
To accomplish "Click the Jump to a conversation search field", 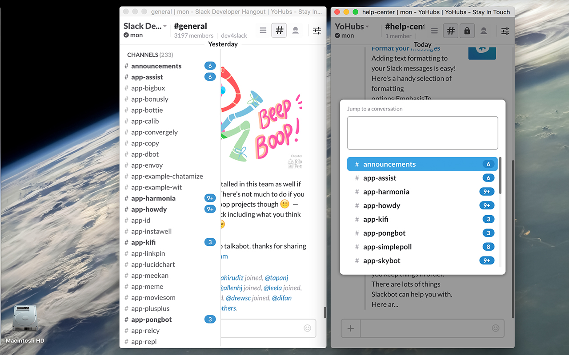I will click(423, 133).
